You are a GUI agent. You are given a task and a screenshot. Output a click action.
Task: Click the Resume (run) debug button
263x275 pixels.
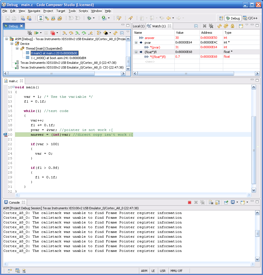tap(36, 33)
